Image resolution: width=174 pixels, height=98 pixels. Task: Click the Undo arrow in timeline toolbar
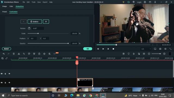pyautogui.click(x=4, y=54)
